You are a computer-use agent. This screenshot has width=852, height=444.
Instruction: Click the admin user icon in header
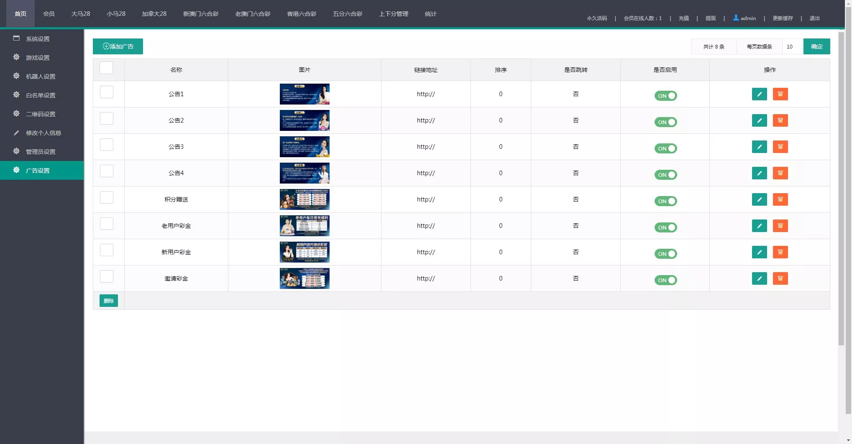click(x=736, y=18)
